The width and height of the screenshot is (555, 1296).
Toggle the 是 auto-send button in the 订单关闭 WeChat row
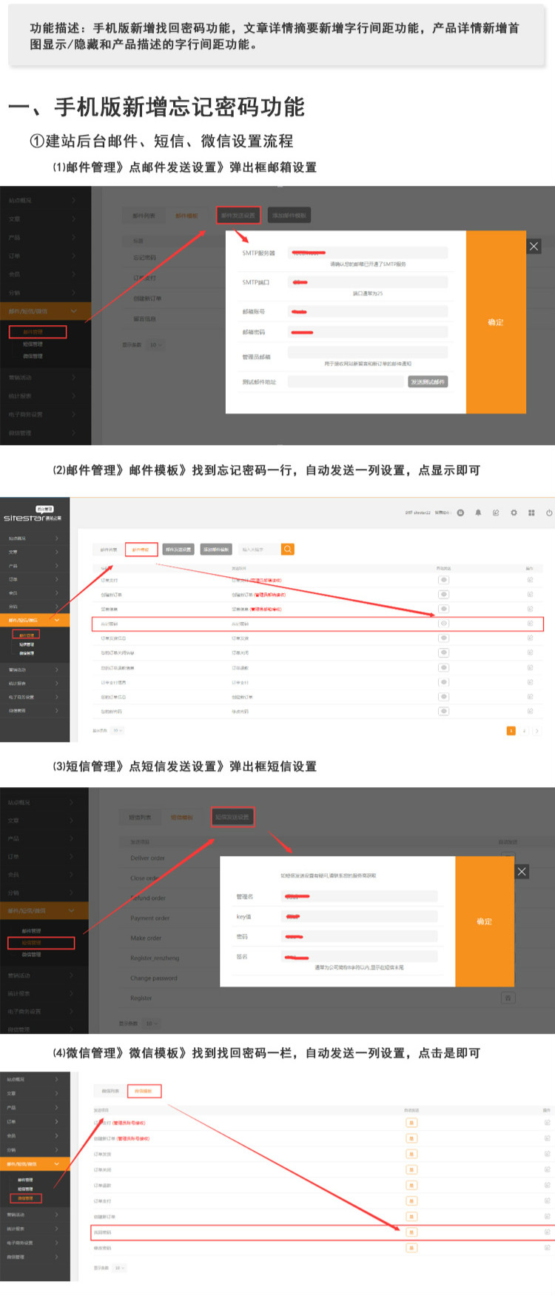[411, 1169]
